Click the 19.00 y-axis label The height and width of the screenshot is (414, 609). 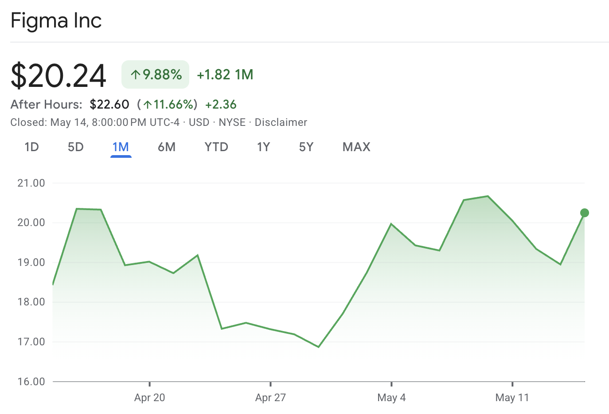(31, 262)
